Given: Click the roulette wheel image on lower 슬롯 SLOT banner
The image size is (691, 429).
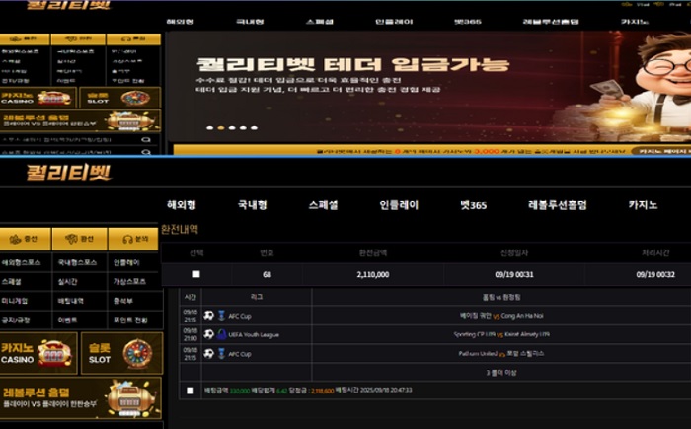Looking at the screenshot, I should pos(137,354).
